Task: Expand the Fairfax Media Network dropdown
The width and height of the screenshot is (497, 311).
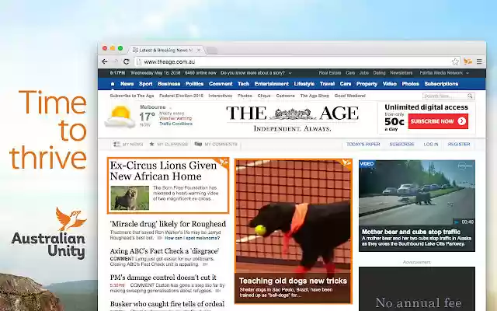Action: 467,73
